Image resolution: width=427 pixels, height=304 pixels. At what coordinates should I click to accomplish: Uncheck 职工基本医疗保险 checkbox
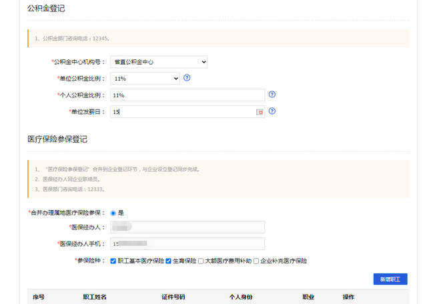[113, 261]
